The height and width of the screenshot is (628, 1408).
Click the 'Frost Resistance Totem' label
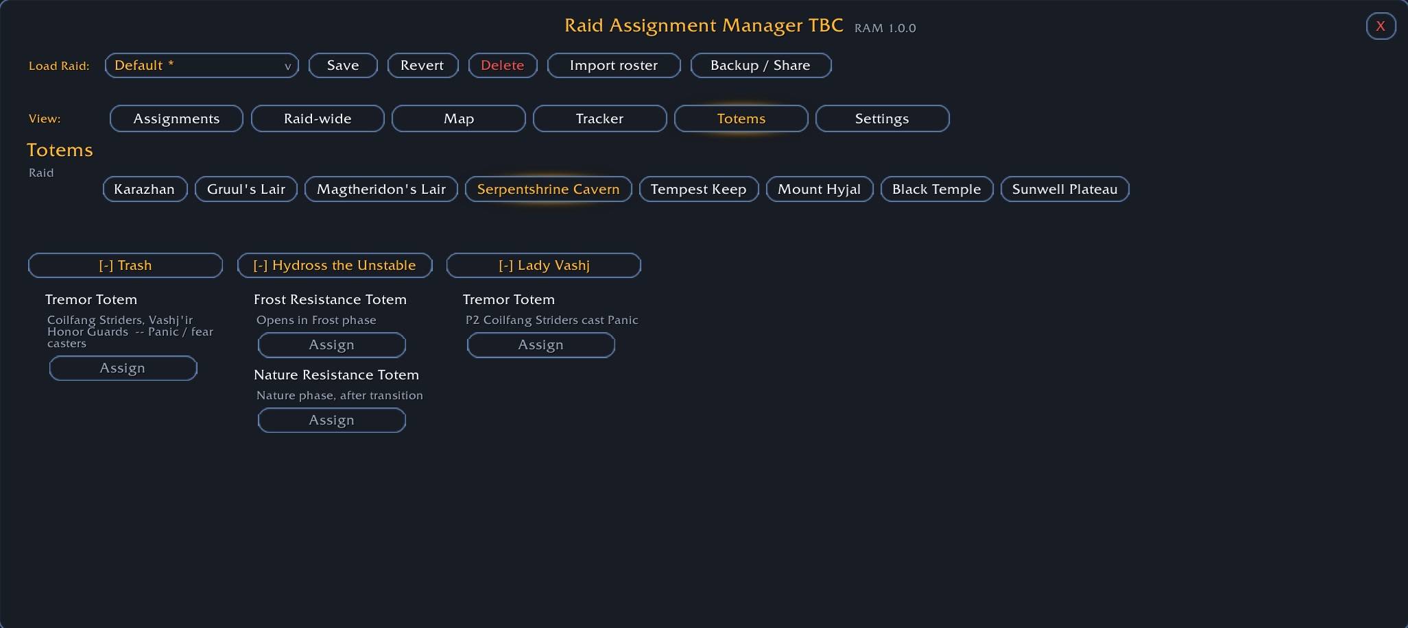(330, 299)
